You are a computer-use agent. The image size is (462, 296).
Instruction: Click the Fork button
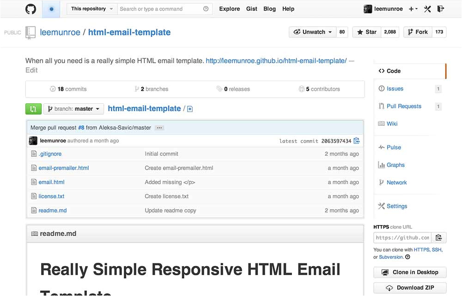(x=417, y=32)
